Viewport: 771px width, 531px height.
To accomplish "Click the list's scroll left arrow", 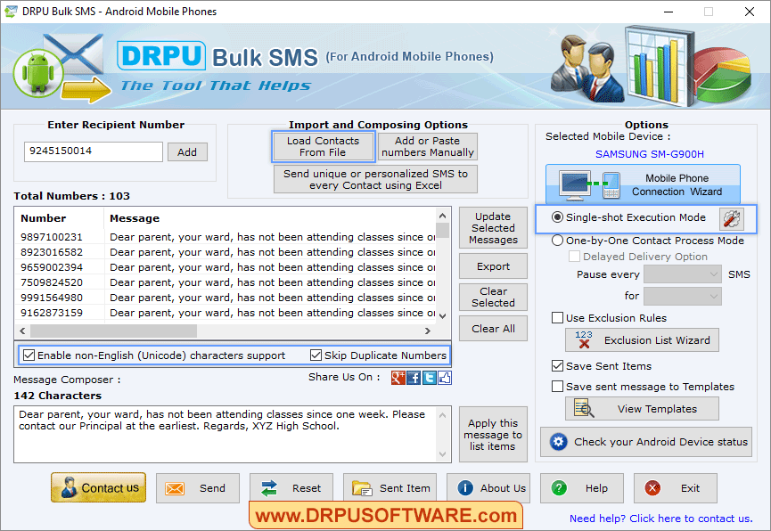I will 22,331.
